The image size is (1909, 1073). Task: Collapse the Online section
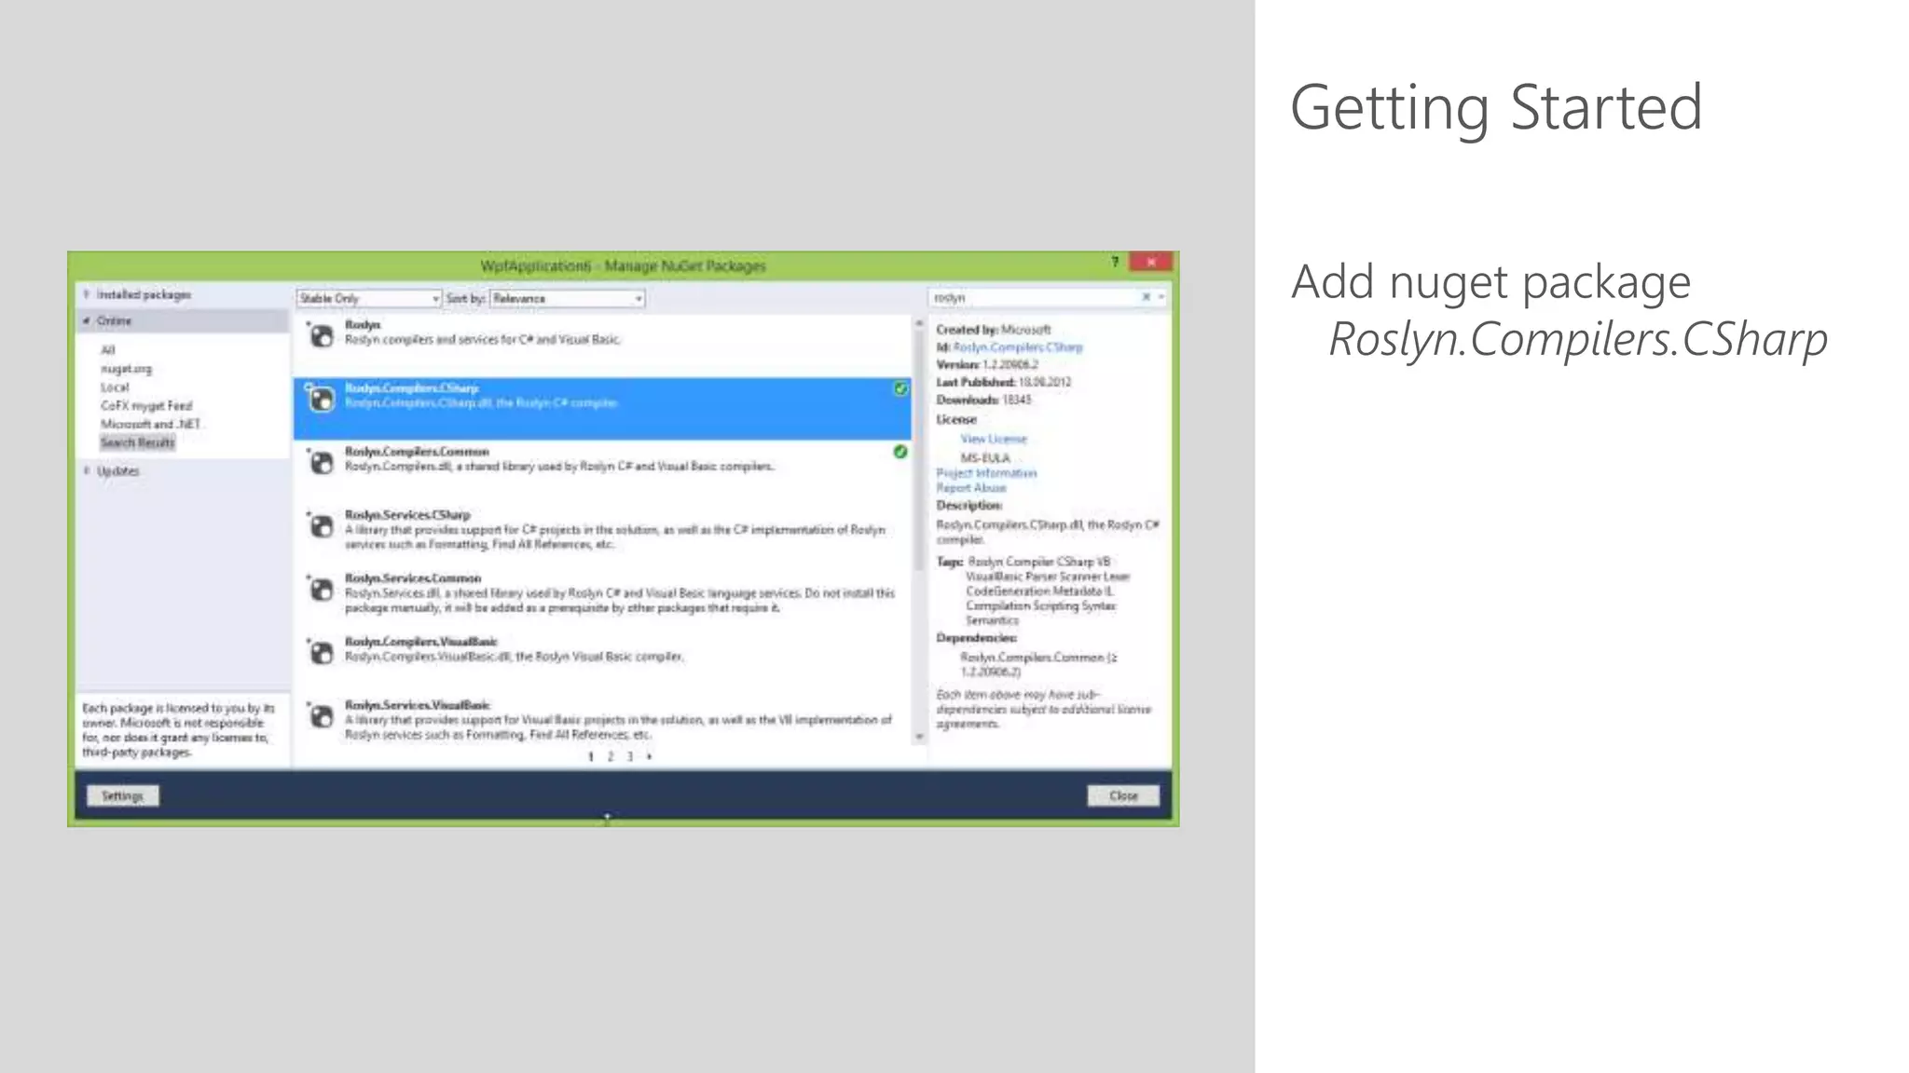[x=87, y=320]
